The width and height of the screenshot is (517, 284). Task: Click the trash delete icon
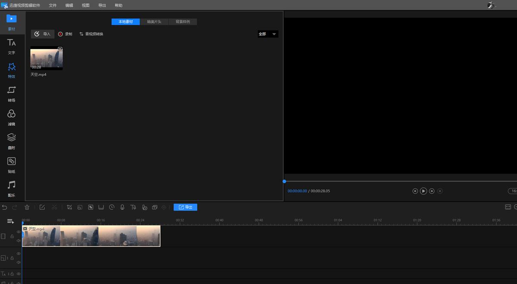27,208
